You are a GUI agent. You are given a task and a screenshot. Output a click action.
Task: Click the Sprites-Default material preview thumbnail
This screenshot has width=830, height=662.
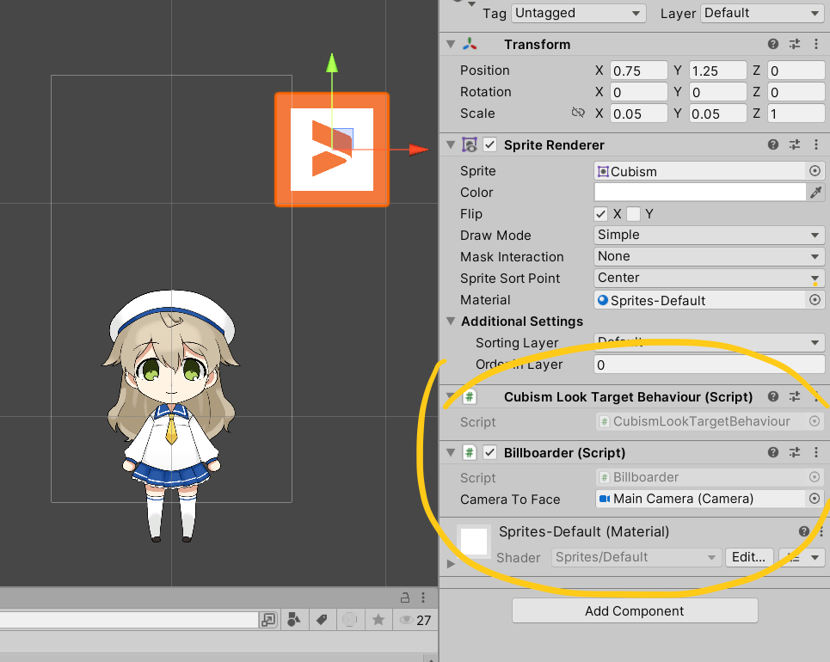(x=474, y=542)
